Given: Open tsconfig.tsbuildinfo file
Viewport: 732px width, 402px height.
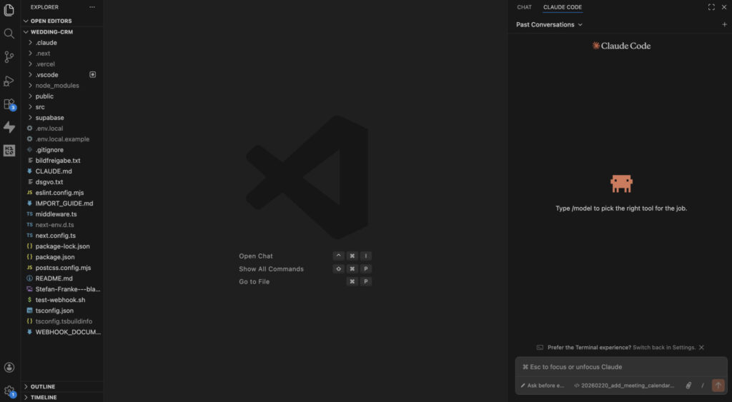Looking at the screenshot, I should (64, 321).
